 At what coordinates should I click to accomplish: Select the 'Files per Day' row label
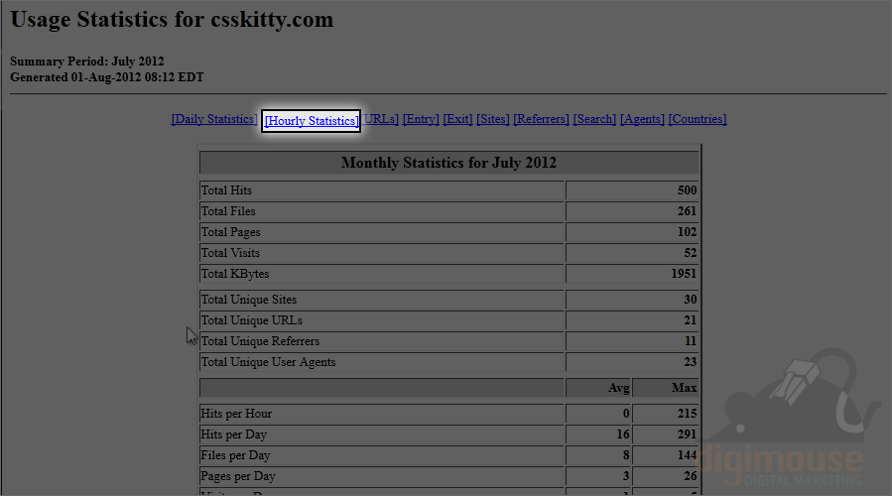coord(235,455)
